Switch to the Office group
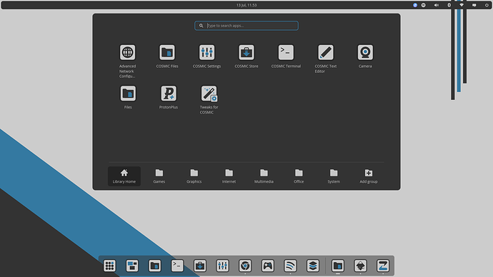Screen dimensions: 493x277 299,176
